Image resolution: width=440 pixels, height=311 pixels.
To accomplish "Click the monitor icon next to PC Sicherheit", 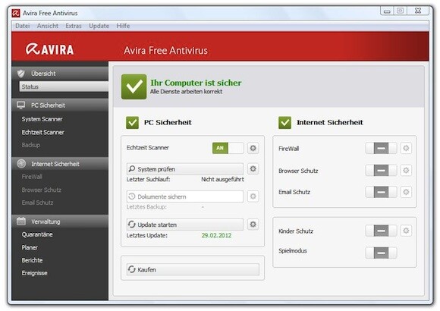I will coord(21,105).
